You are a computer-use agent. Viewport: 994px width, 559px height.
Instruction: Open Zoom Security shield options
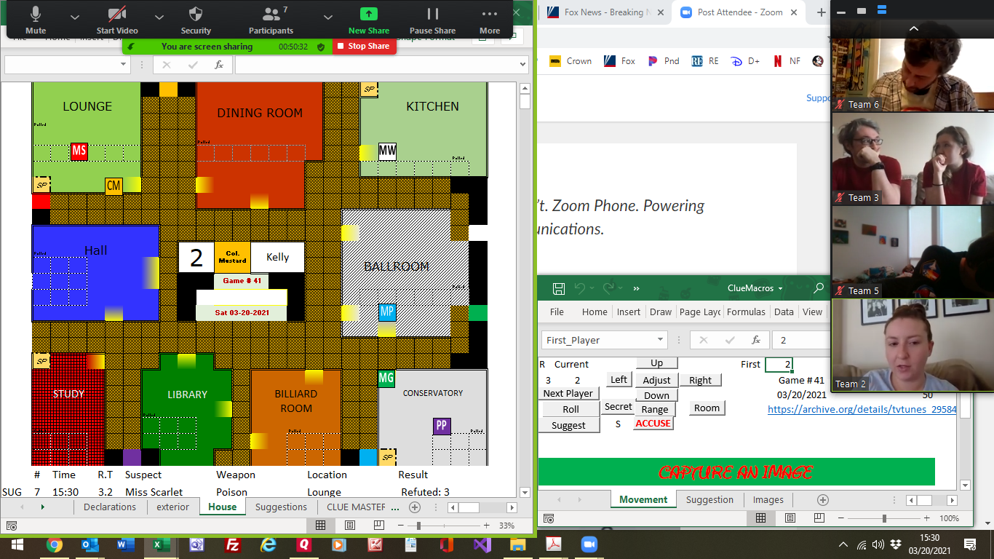point(196,20)
